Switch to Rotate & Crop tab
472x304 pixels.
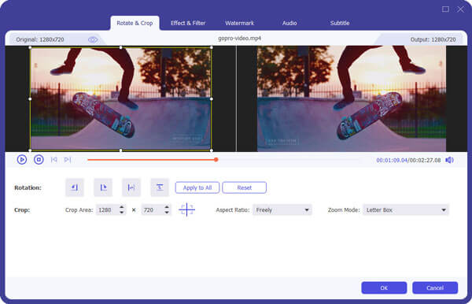tap(135, 23)
